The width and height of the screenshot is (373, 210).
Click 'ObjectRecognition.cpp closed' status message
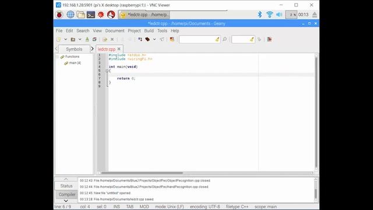coord(145,181)
